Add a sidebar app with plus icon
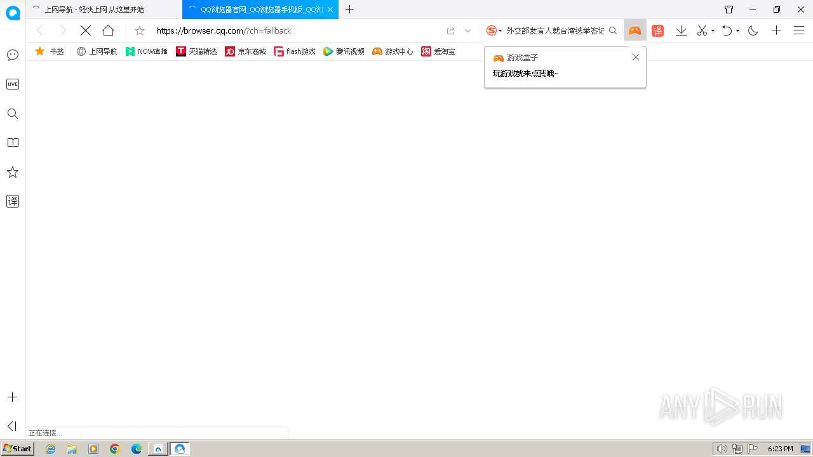The height and width of the screenshot is (457, 813). point(12,397)
